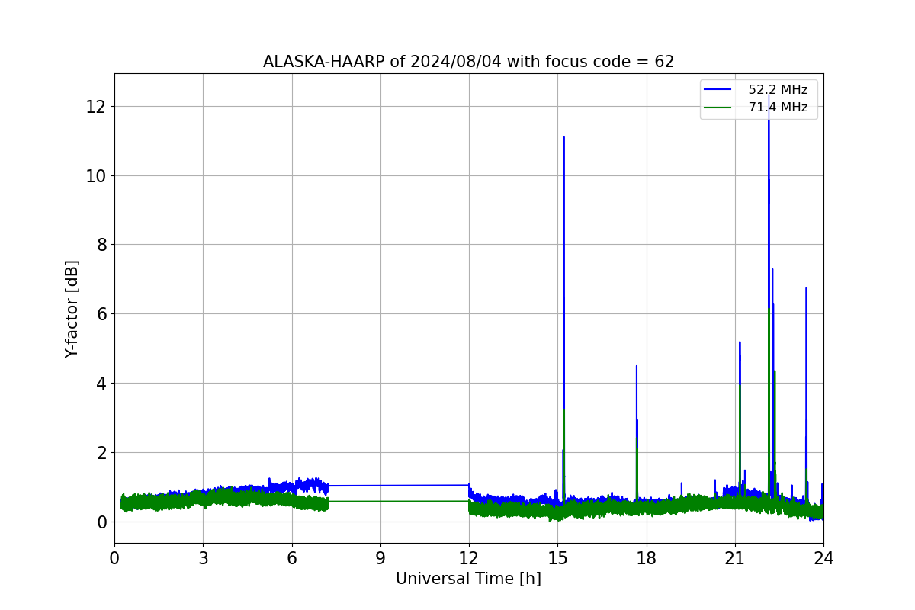
Task: Click x-axis tick label 15
Action: (557, 558)
